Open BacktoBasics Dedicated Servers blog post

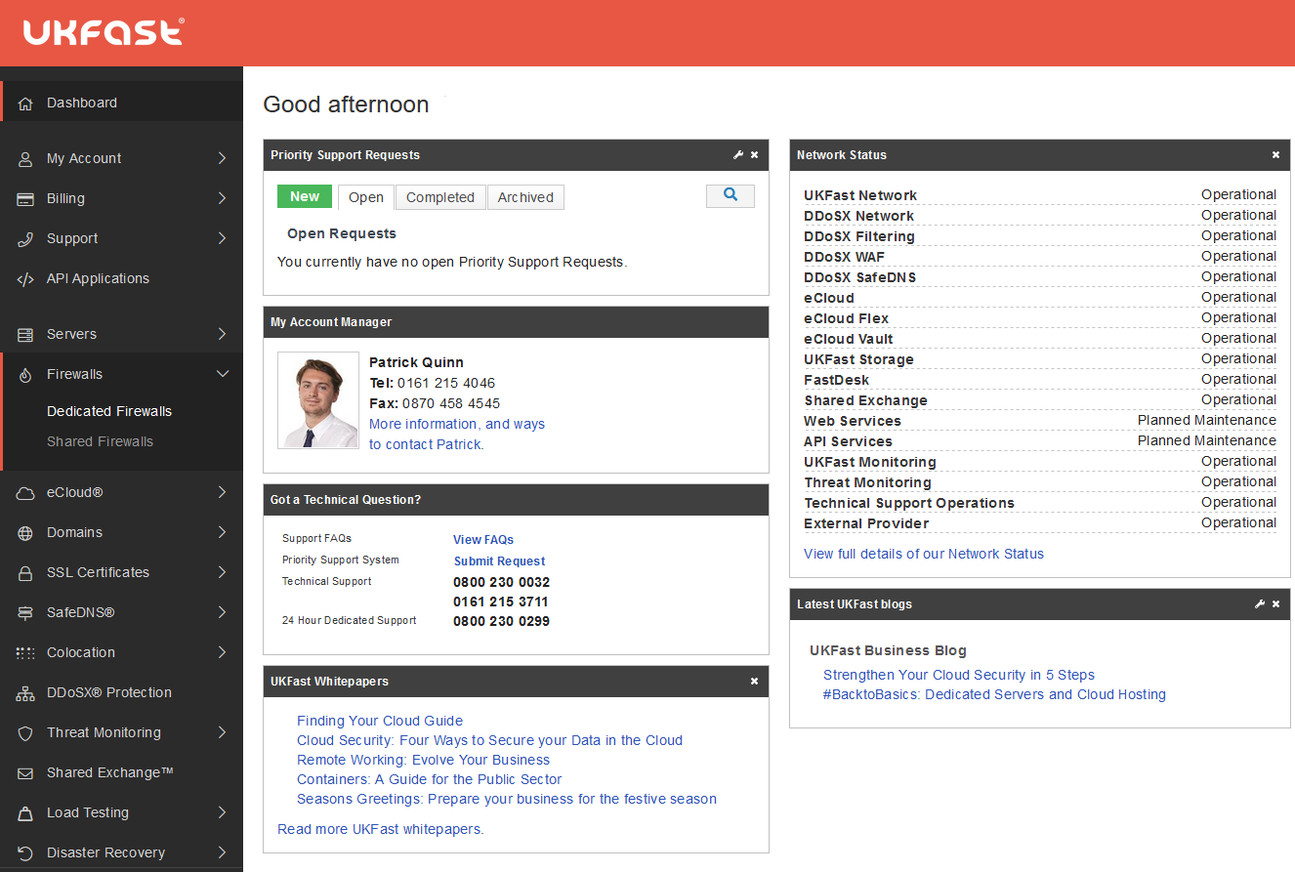(994, 694)
